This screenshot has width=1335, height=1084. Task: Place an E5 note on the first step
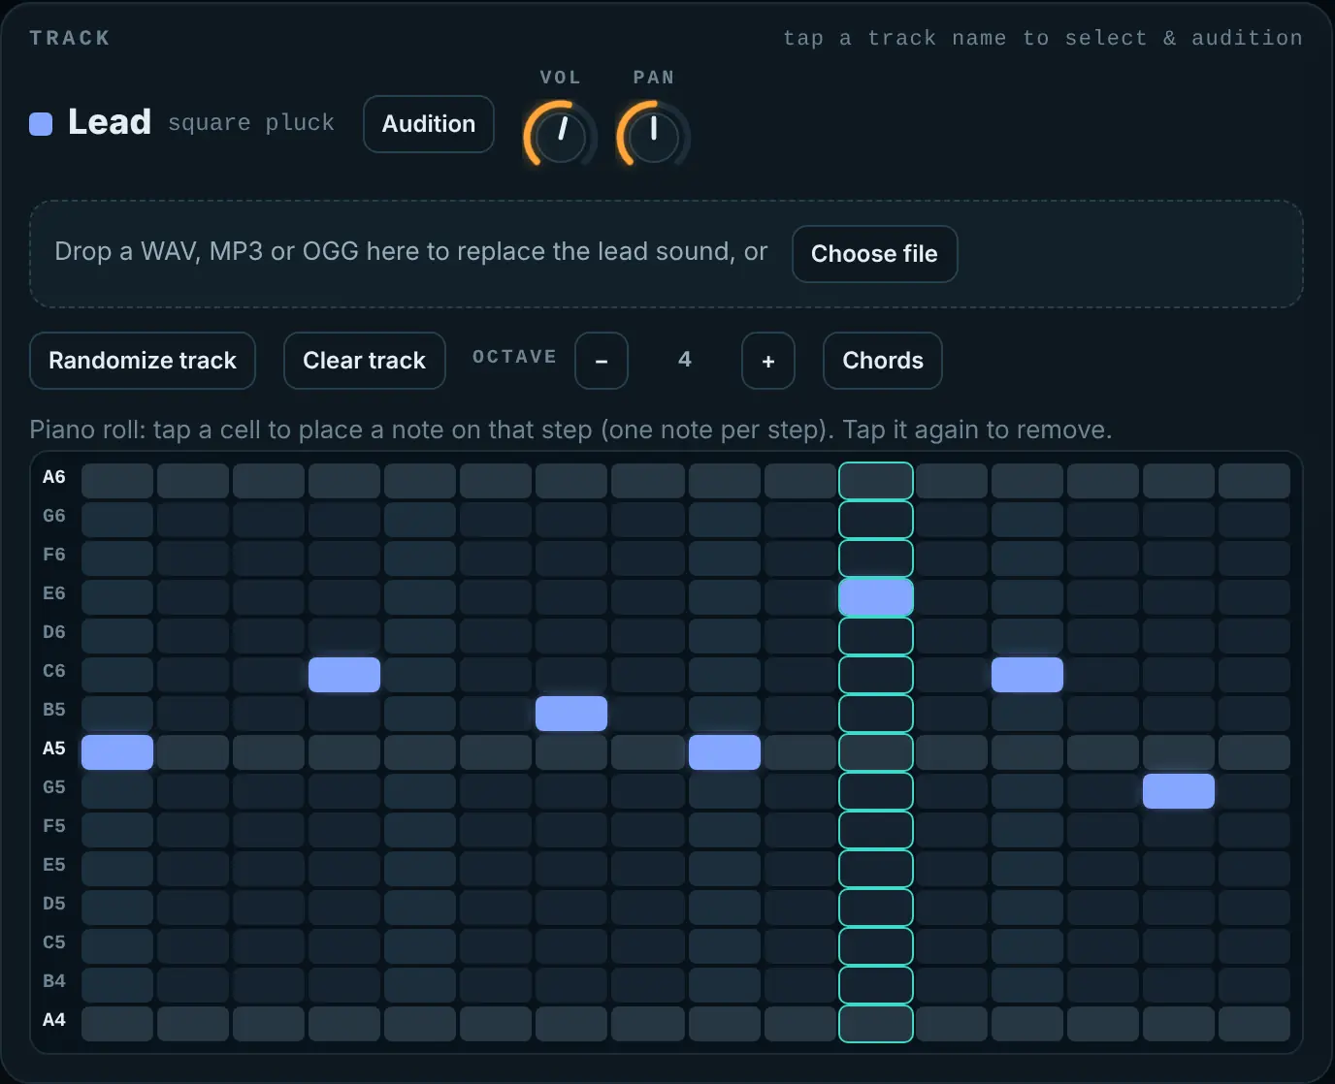[117, 869]
